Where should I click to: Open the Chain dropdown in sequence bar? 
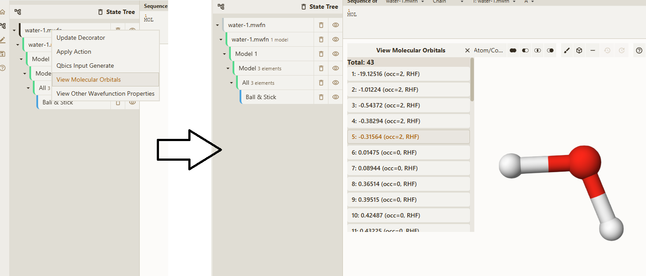(x=448, y=2)
